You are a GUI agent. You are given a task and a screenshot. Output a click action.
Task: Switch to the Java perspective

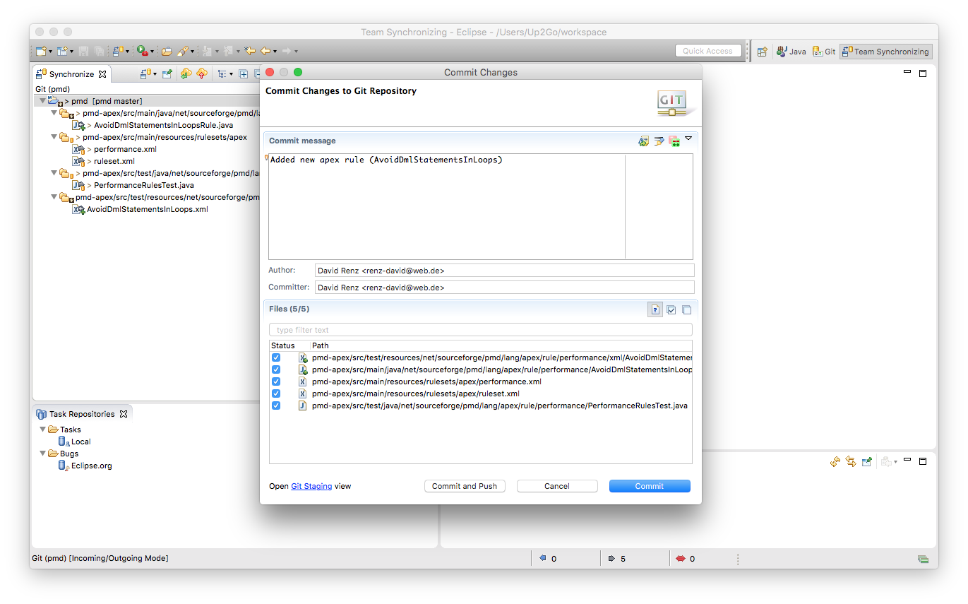(791, 52)
